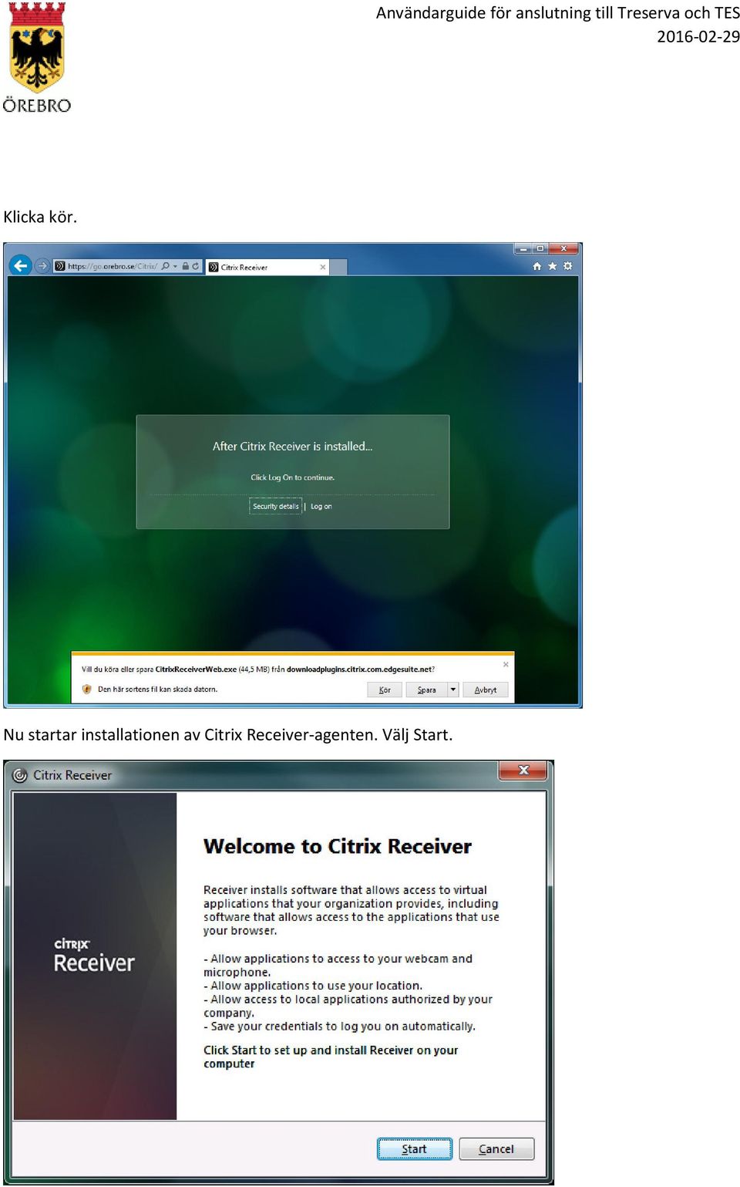Open favorites with the star icon

[x=552, y=266]
